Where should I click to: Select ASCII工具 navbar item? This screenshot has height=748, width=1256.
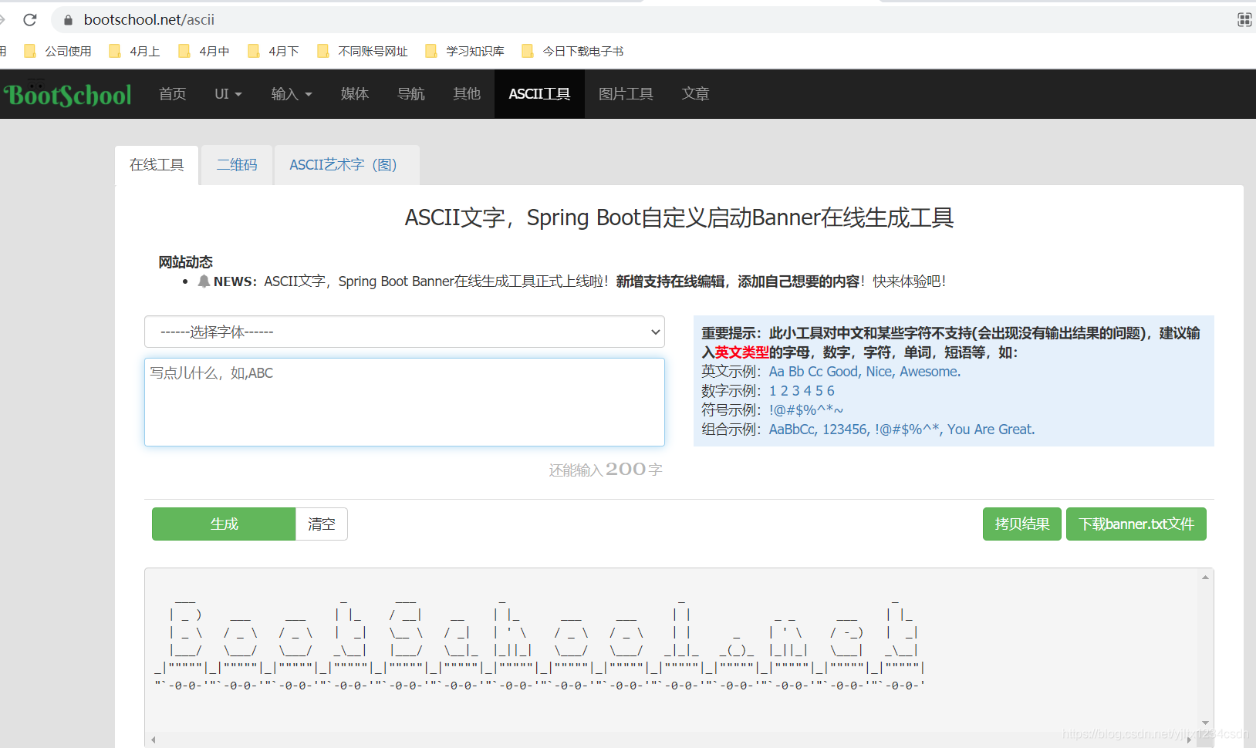[539, 94]
